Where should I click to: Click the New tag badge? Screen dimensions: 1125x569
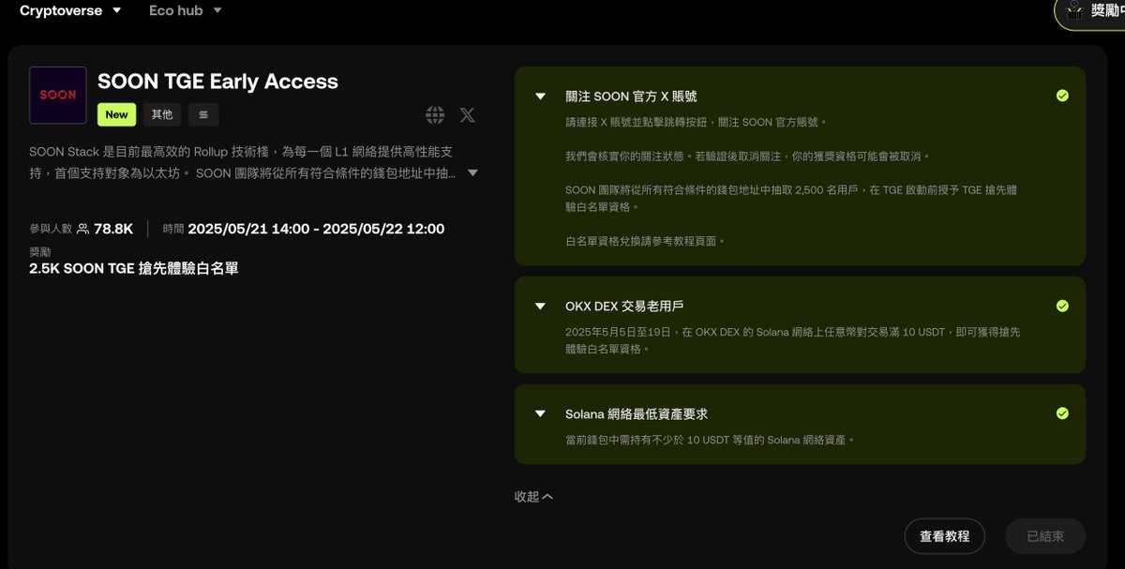(116, 114)
